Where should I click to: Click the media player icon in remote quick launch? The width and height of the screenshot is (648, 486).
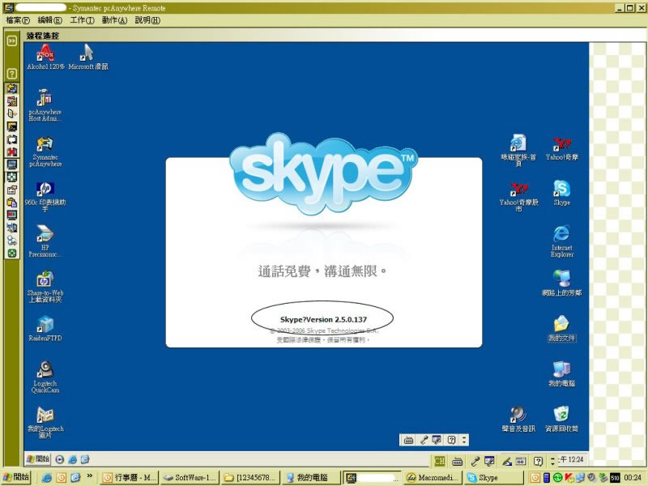pos(60,459)
